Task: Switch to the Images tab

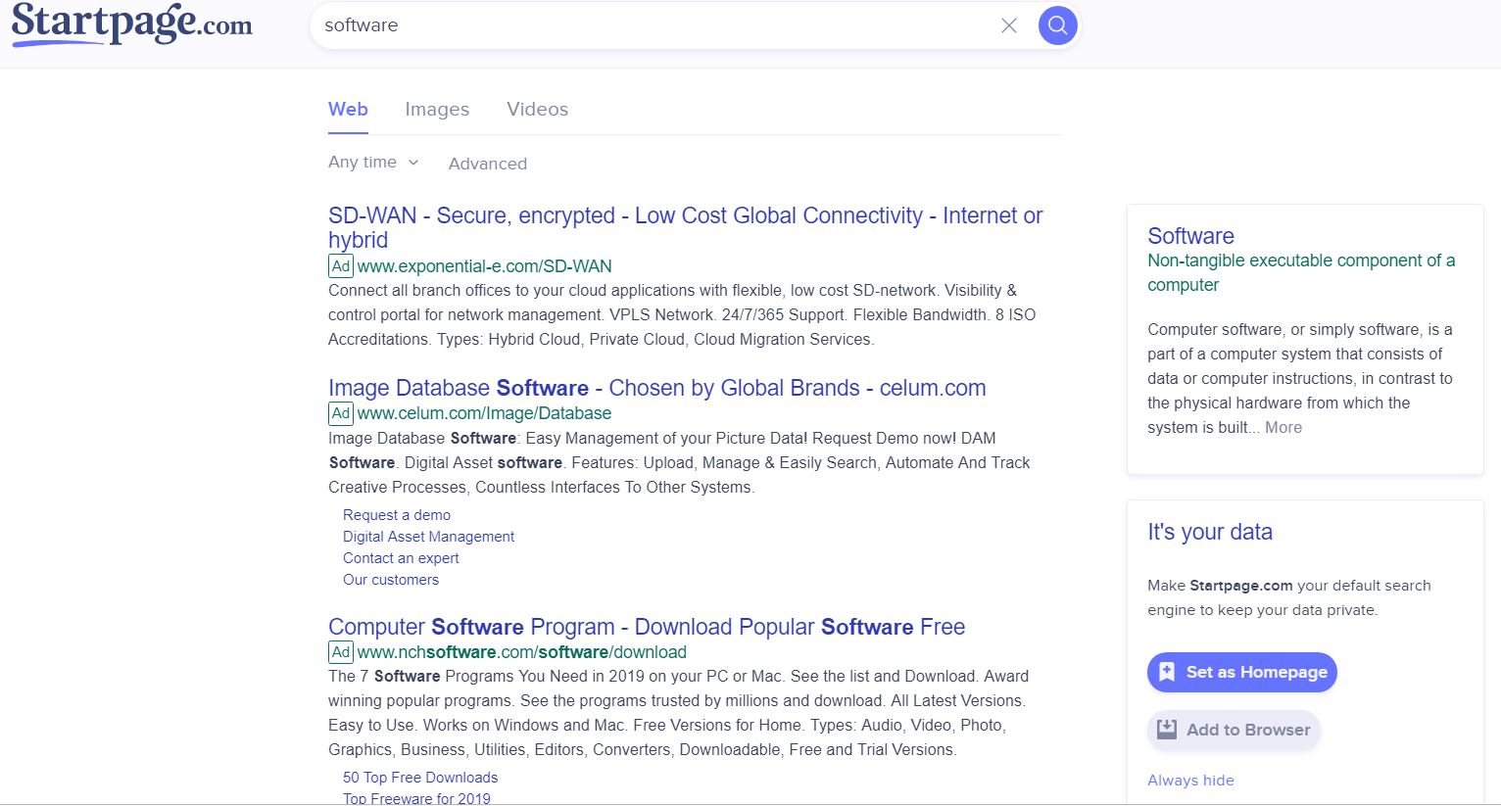Action: [x=437, y=110]
